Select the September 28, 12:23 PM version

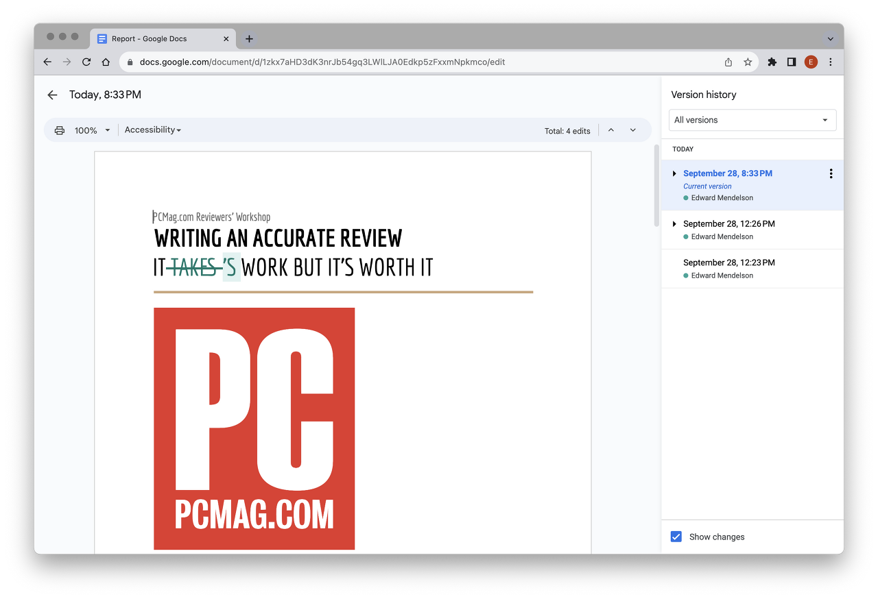coord(752,269)
